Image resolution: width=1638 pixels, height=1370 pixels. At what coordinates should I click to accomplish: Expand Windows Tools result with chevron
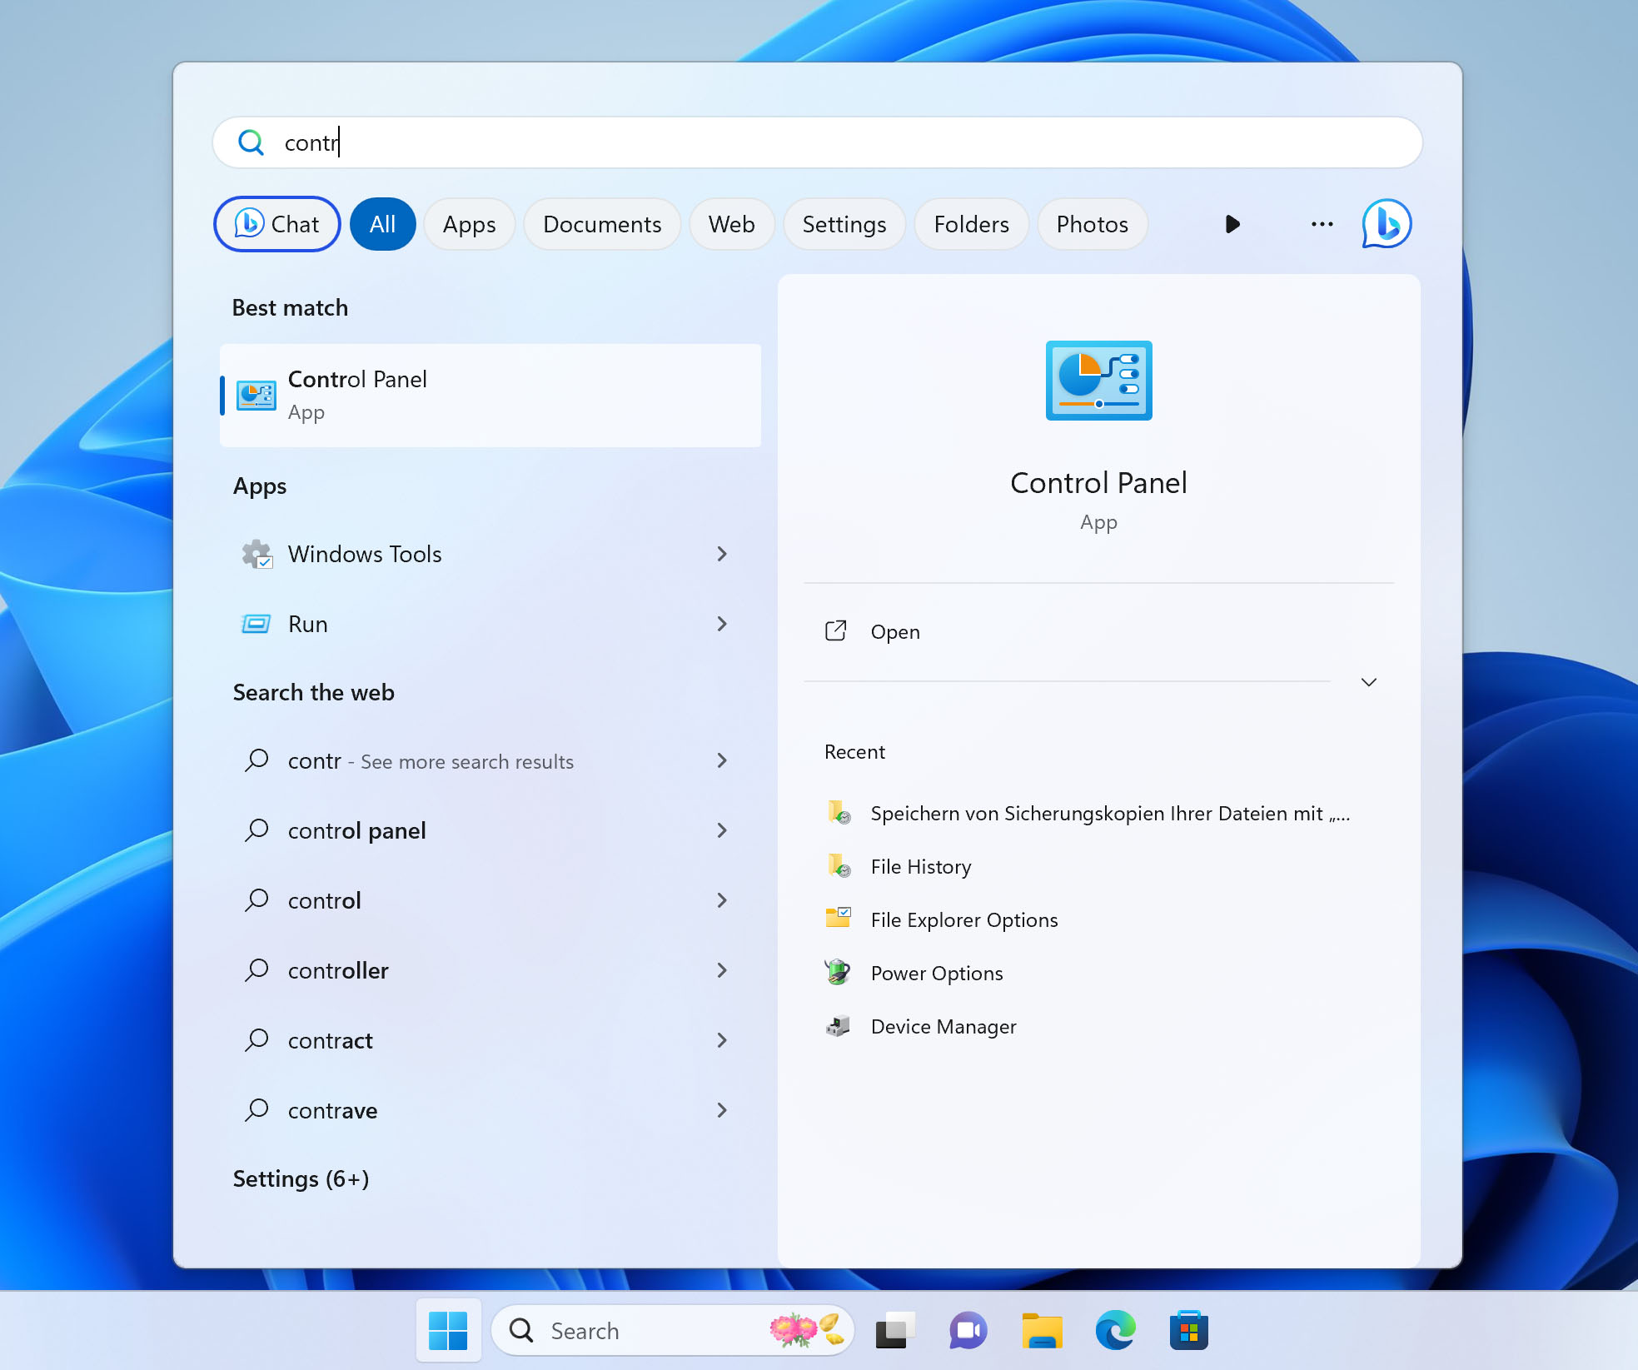(x=722, y=554)
